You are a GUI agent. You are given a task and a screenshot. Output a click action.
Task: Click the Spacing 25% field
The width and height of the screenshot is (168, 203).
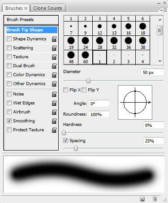pyautogui.click(x=154, y=141)
